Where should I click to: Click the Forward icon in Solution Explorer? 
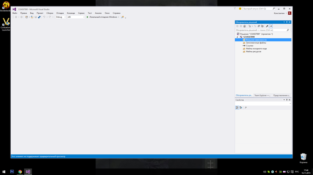coord(241,26)
